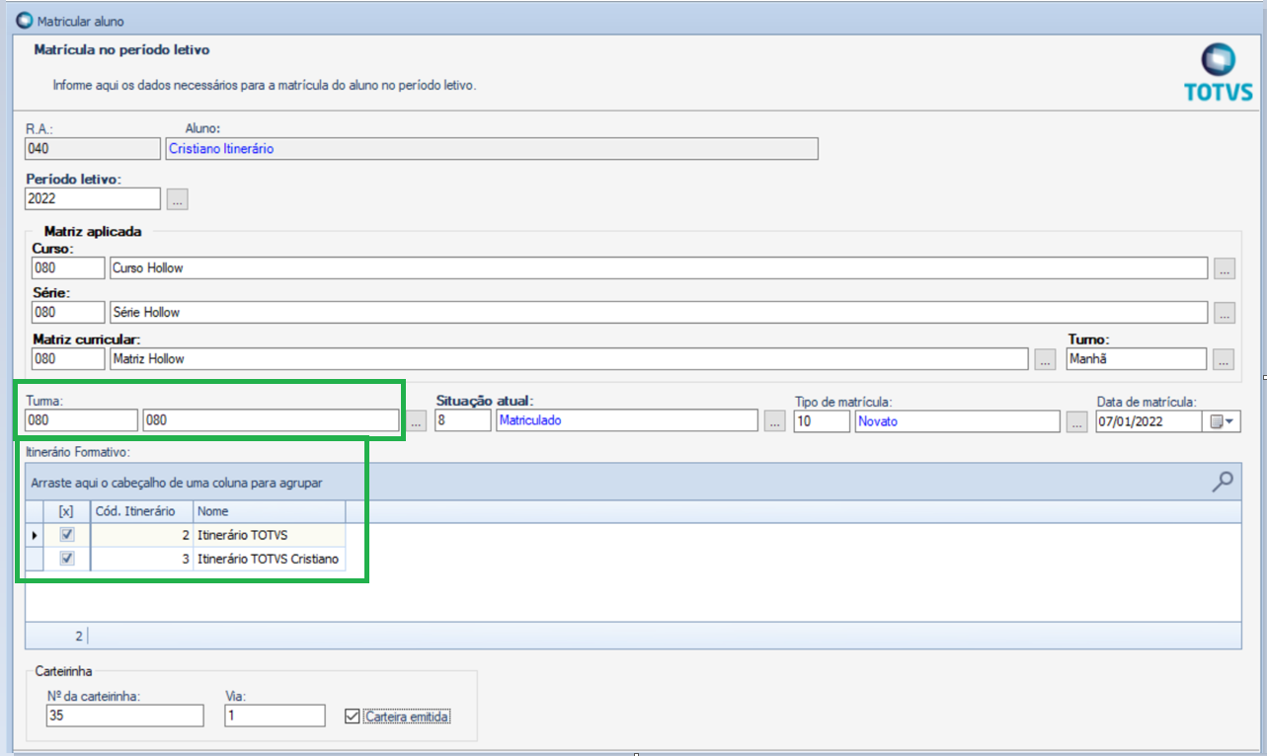
Task: Open lookup button for Turno Manhã
Action: coord(1225,359)
